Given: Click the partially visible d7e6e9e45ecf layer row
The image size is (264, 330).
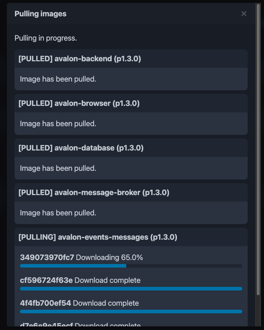Looking at the screenshot, I should [x=80, y=325].
